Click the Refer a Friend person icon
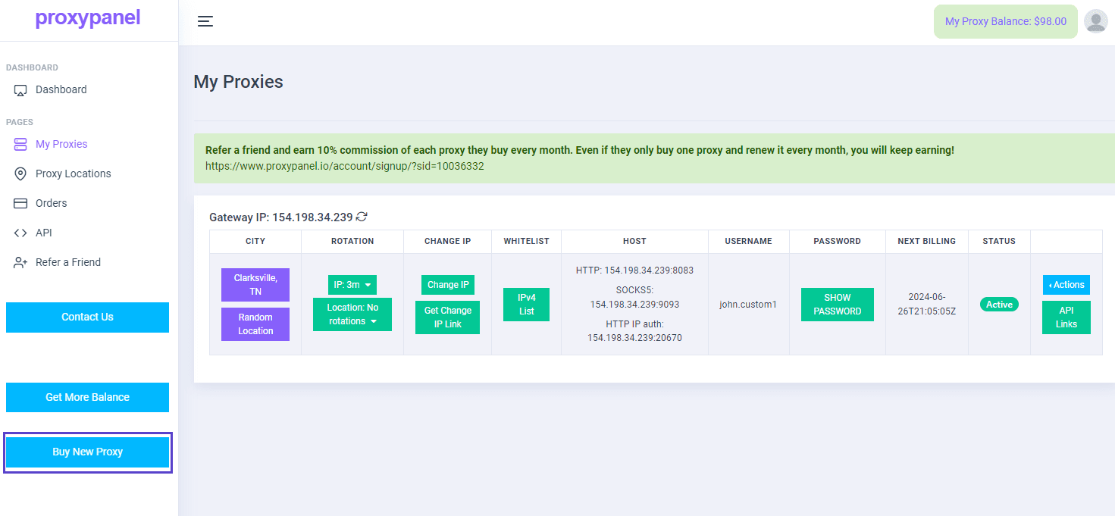Image resolution: width=1115 pixels, height=516 pixels. point(20,262)
